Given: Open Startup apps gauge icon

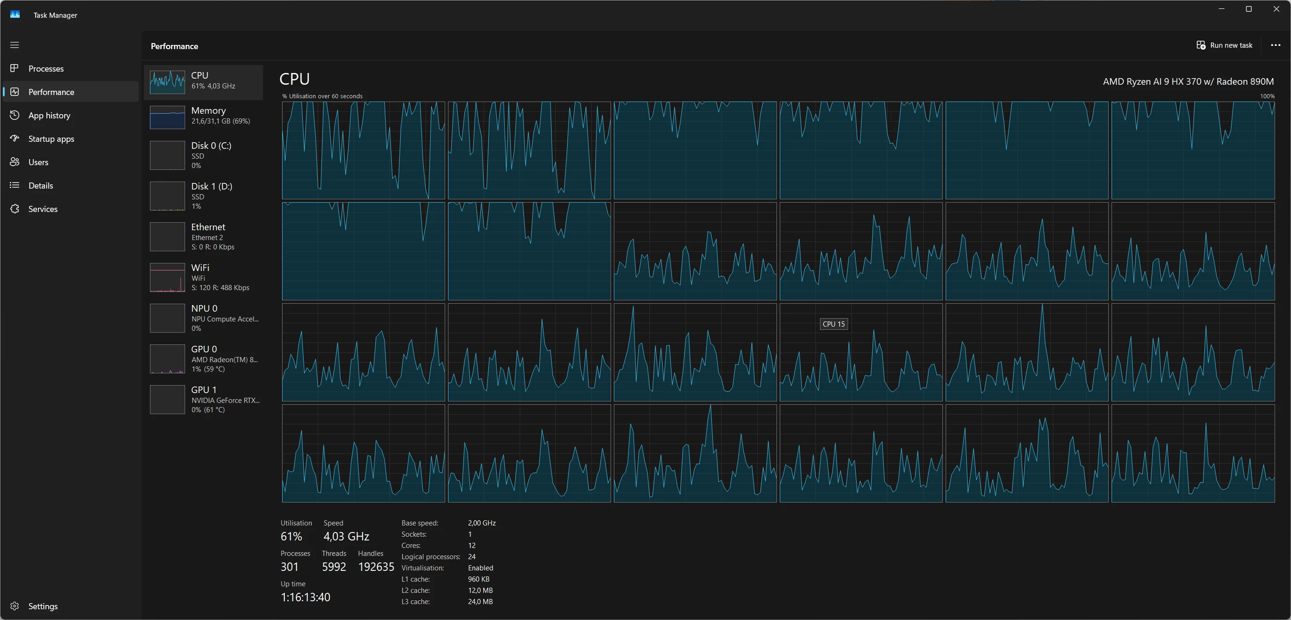Looking at the screenshot, I should click(15, 139).
